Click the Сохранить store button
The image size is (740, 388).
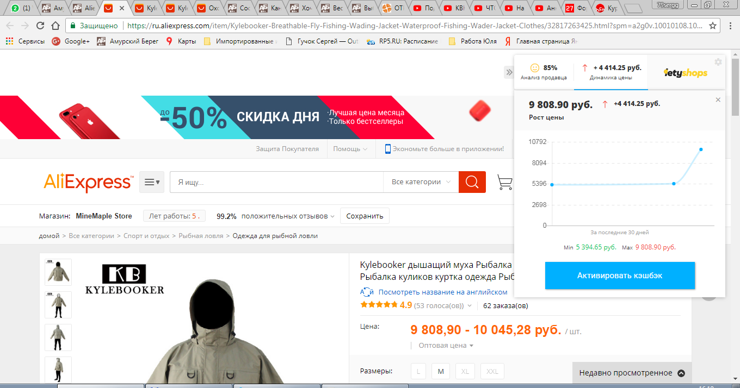(x=365, y=216)
